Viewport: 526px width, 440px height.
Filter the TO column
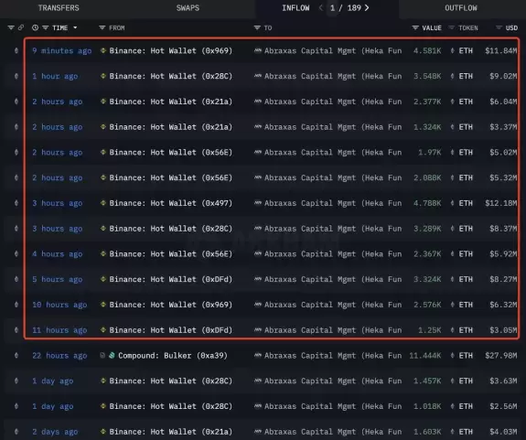(257, 27)
